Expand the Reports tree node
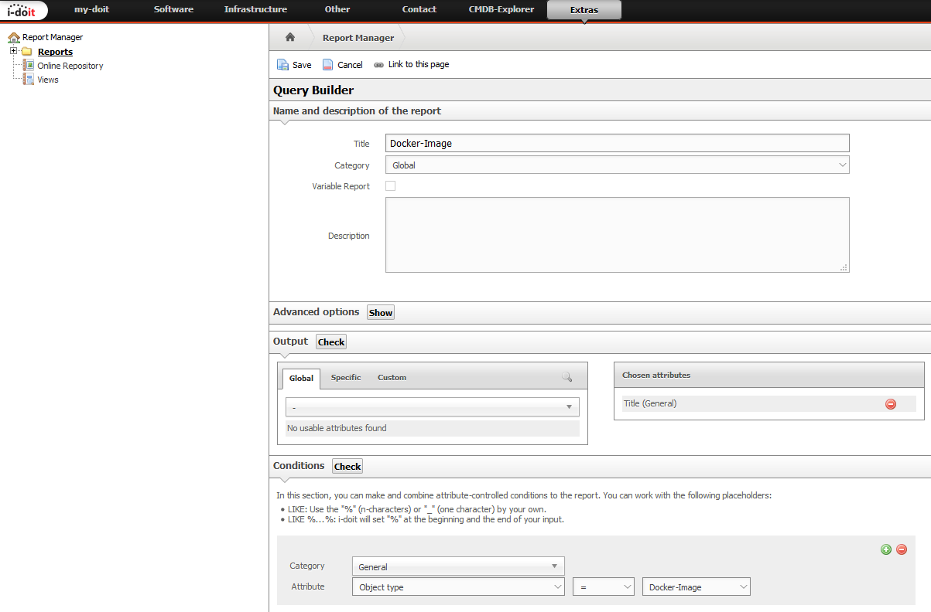 pos(14,51)
